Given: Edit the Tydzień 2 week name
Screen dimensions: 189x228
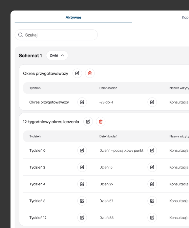Looking at the screenshot, I should pyautogui.click(x=82, y=167).
